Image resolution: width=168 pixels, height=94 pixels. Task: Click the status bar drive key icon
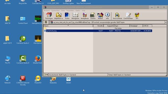coord(46,75)
